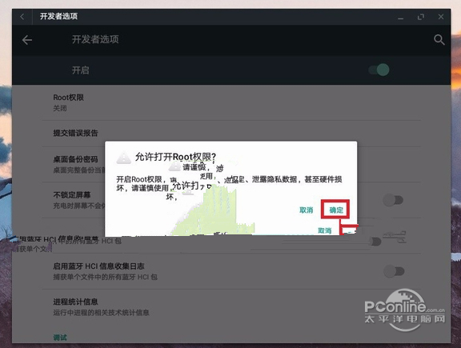This screenshot has width=461, height=348.
Task: Click dialog title 允许打开Root权限?
Action: (x=175, y=157)
